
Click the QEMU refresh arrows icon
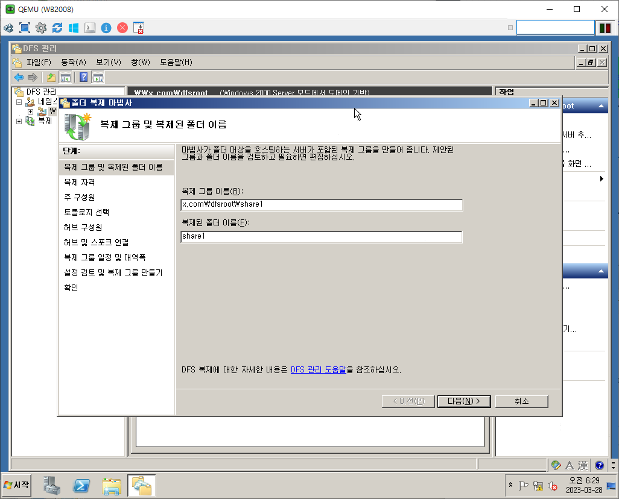[x=57, y=28]
